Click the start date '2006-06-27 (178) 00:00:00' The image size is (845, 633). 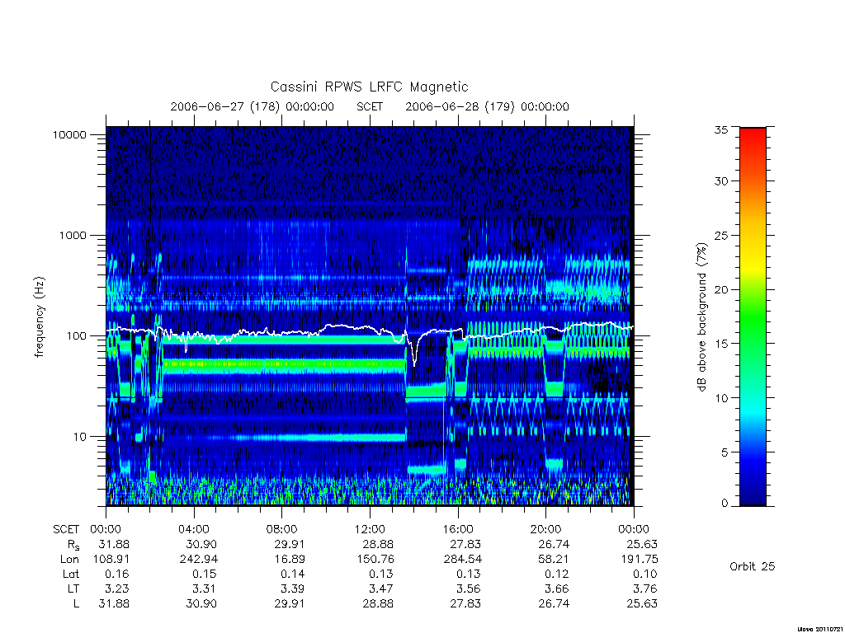(253, 106)
